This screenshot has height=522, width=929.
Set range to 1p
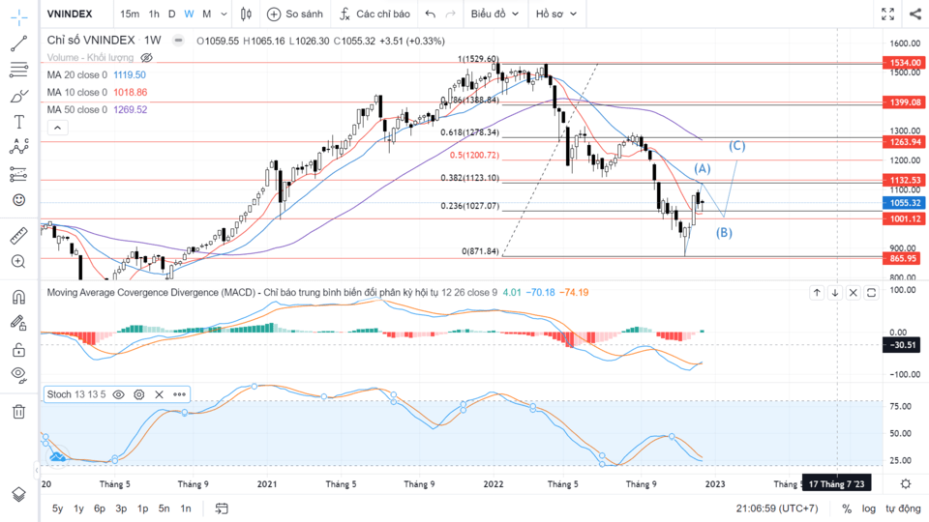coord(143,508)
